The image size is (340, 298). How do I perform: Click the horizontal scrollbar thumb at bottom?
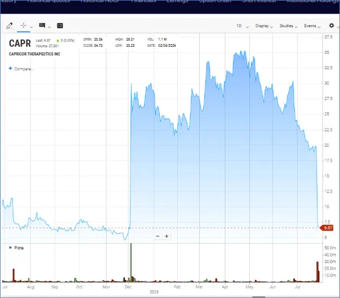tap(259, 297)
